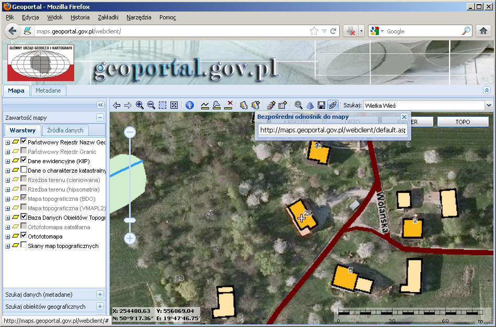Open the Szukaj combo box dropdown

coord(489,105)
